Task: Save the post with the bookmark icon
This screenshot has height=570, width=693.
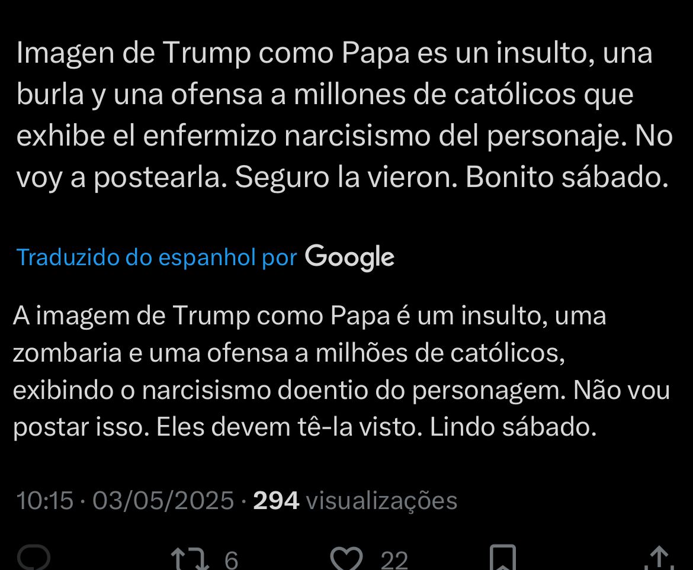Action: coord(503,558)
